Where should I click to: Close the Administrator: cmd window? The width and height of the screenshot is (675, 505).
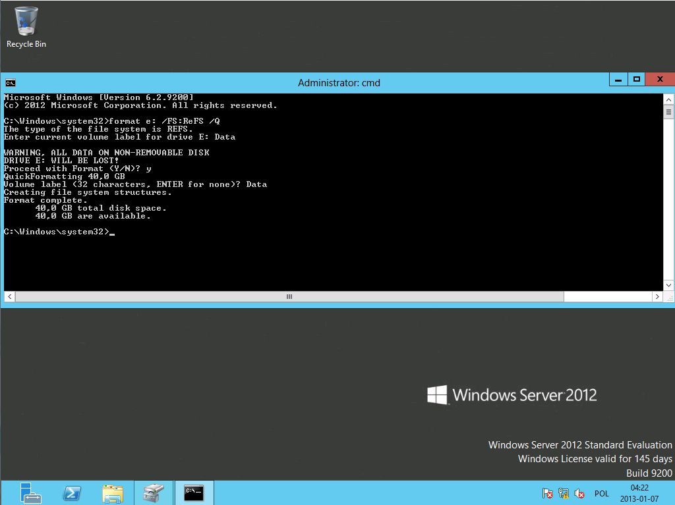[x=660, y=79]
